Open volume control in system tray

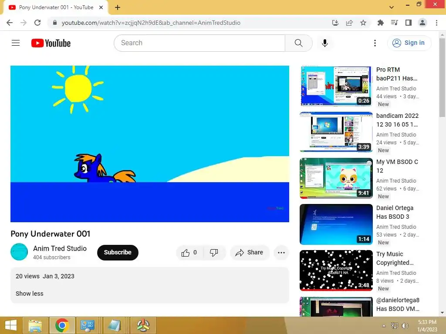tap(405, 326)
